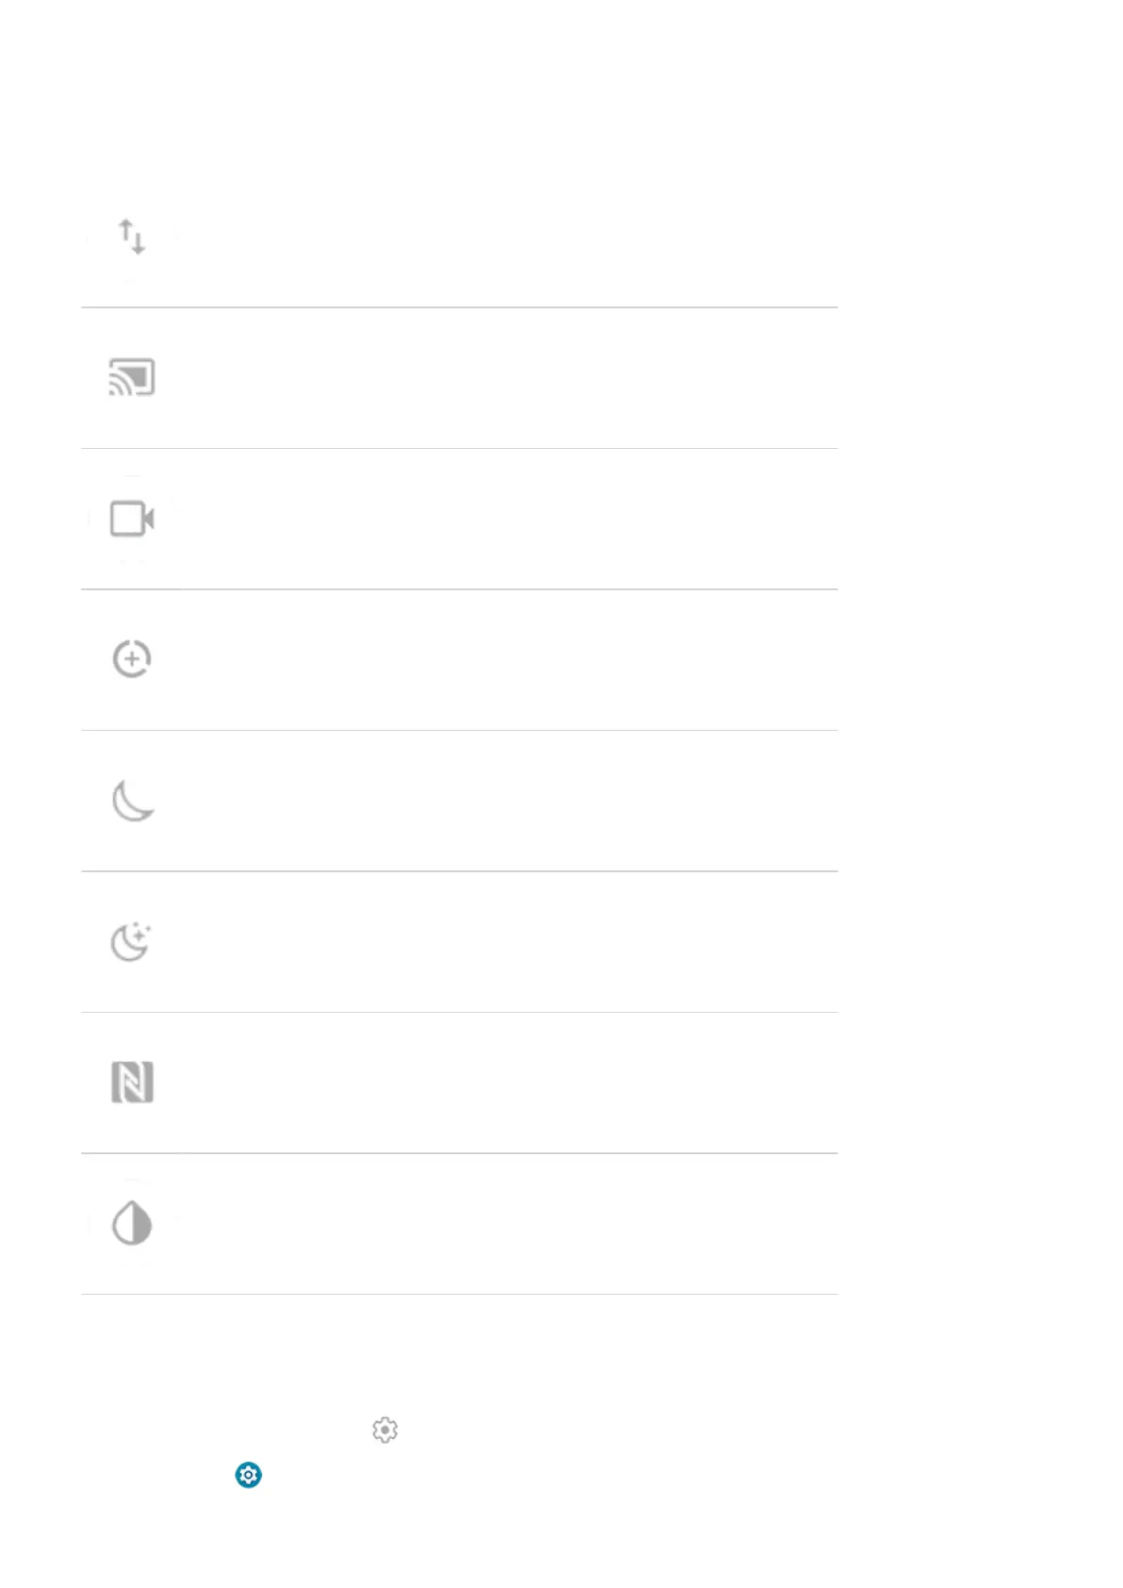This screenshot has width=1123, height=1588.
Task: Enable Night Light with the sparkling moon icon
Action: click(131, 941)
